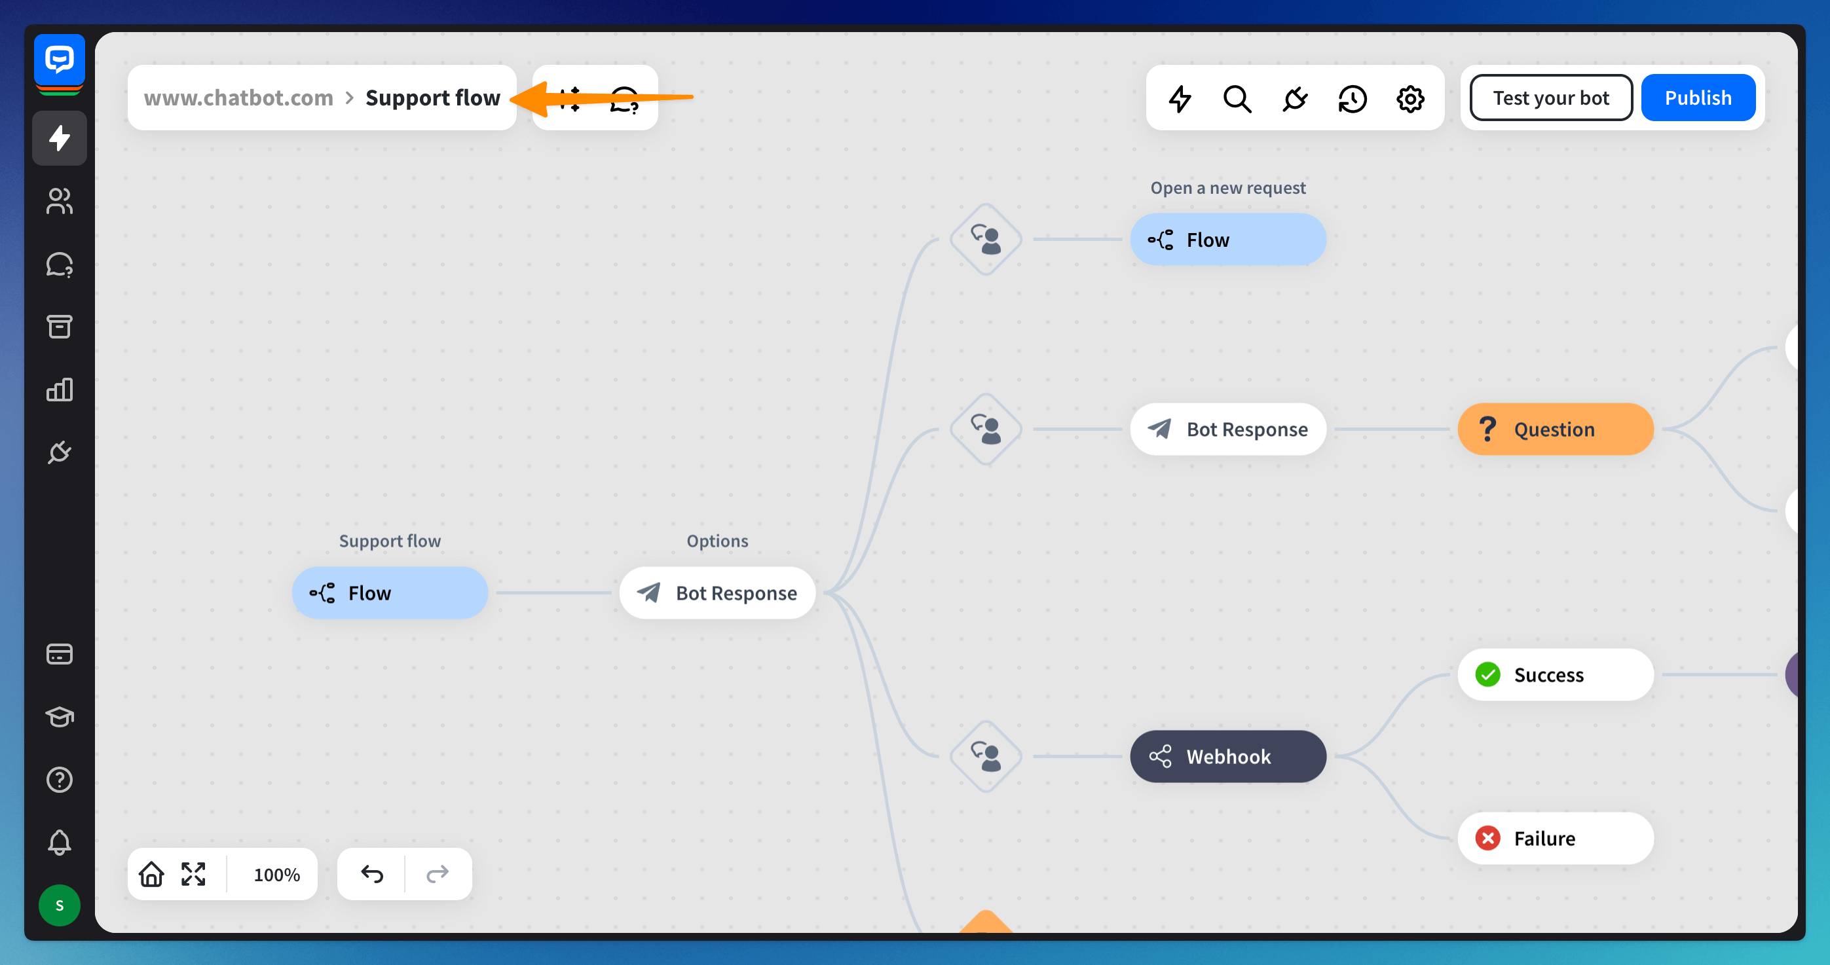Select the orange Question block
Screen dimensions: 1830x965
point(1555,429)
